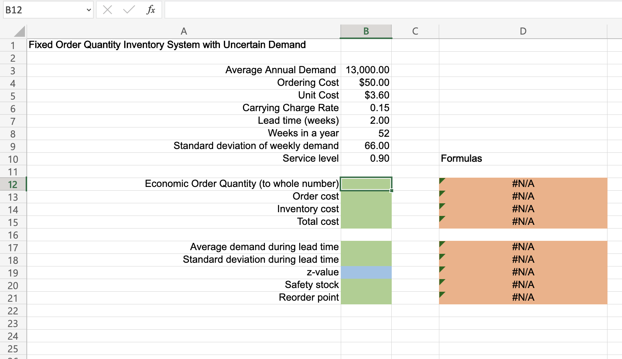Select the 0.15 value cell

click(x=366, y=108)
